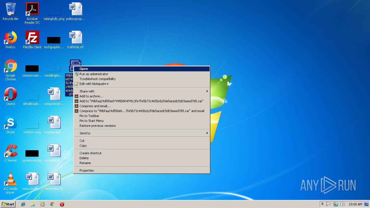Select the CCleaner desktop shortcut
Image resolution: width=370 pixels, height=208 pixels.
(10, 153)
